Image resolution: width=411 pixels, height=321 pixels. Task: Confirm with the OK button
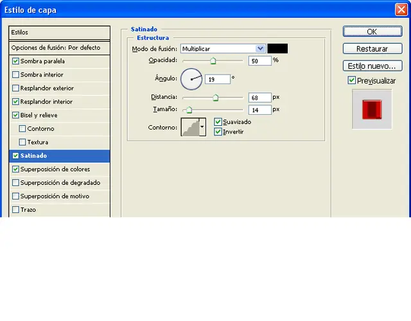(x=372, y=31)
